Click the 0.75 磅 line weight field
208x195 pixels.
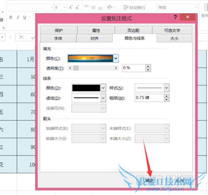[x=149, y=98]
